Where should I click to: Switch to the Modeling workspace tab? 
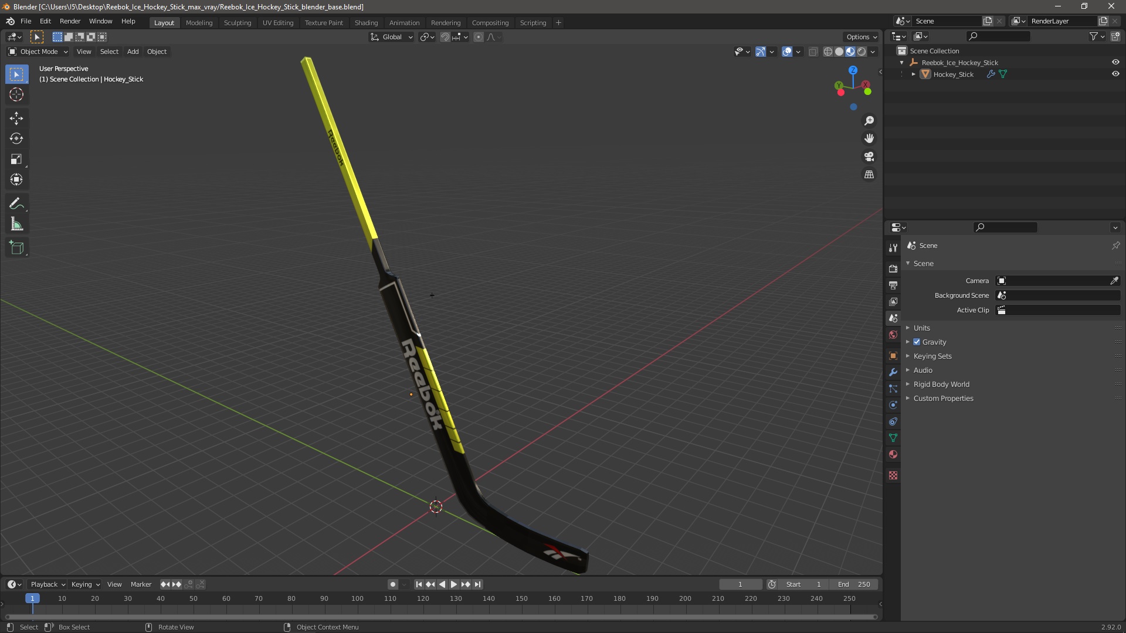click(x=199, y=22)
